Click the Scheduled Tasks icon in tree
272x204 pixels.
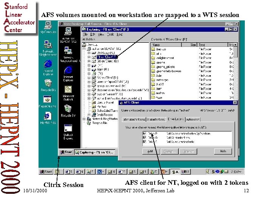tap(94, 110)
